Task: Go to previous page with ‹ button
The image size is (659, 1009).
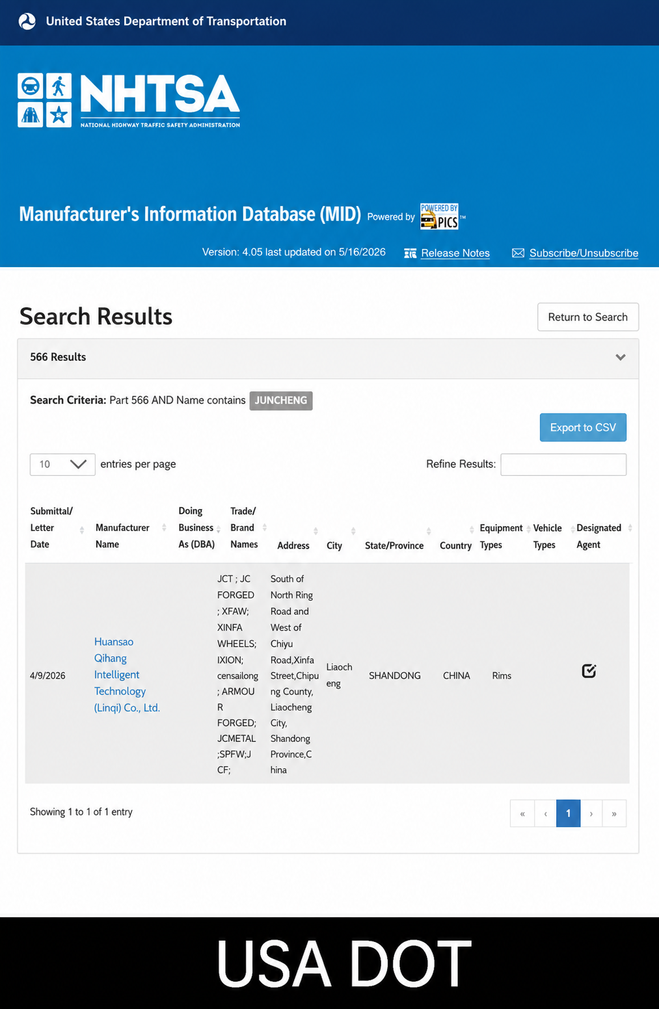Action: [x=546, y=813]
